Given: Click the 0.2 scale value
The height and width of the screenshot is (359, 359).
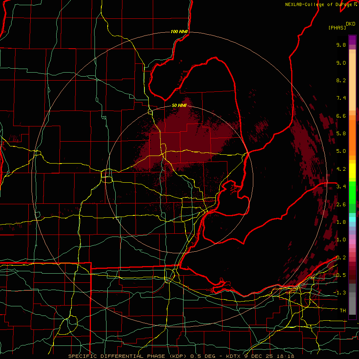Looking at the screenshot, I should point(341,258).
